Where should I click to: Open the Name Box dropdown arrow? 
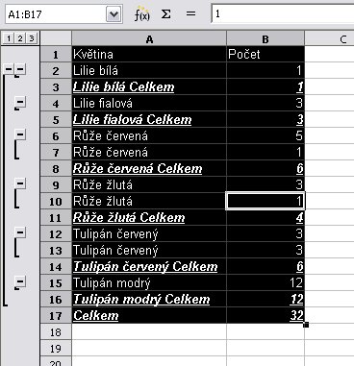(x=114, y=14)
